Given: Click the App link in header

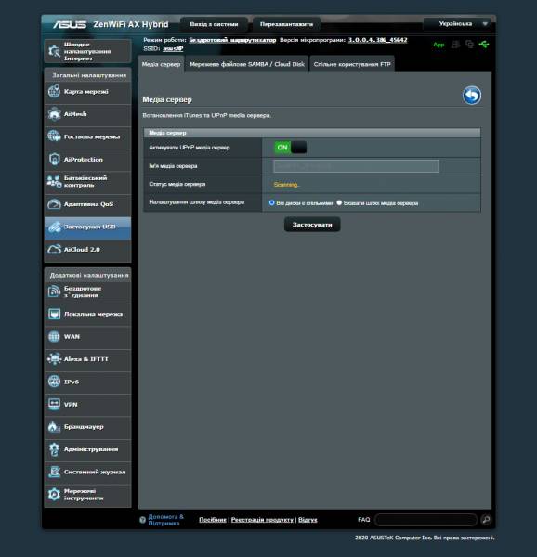Looking at the screenshot, I should [x=439, y=45].
